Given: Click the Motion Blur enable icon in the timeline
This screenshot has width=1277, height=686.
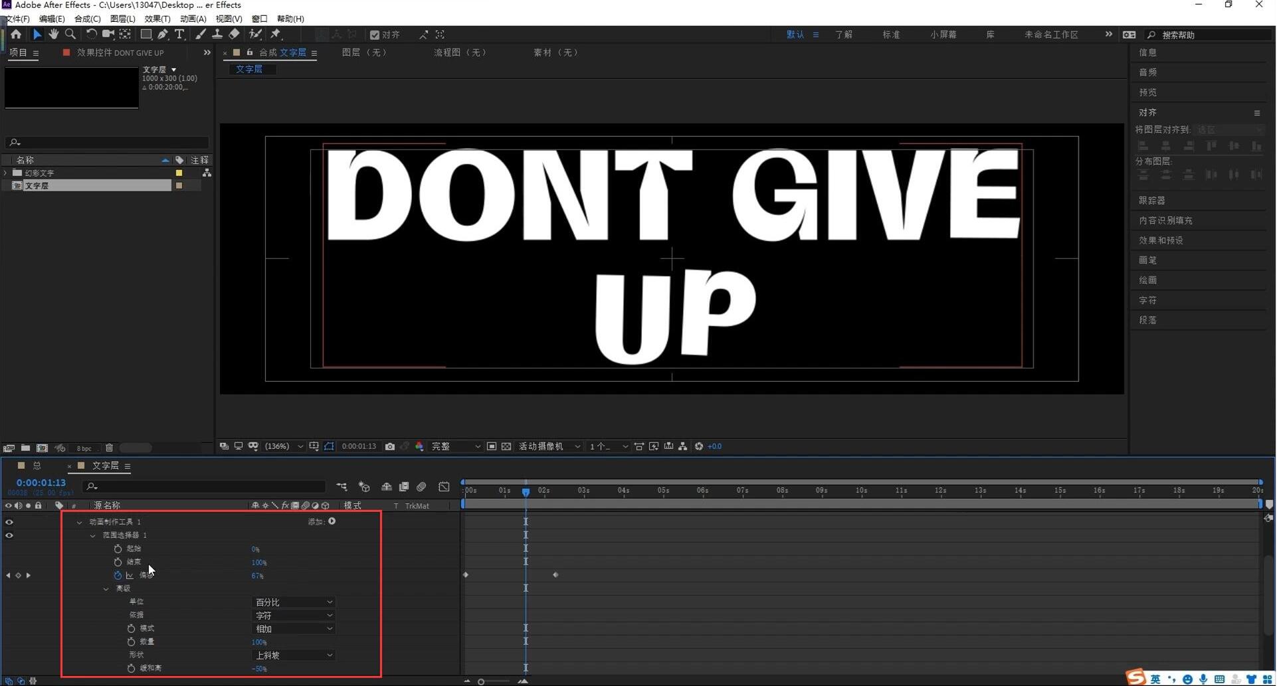Looking at the screenshot, I should click(x=421, y=487).
